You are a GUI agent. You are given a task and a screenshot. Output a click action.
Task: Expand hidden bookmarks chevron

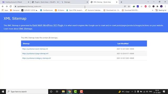pyautogui.click(x=153, y=10)
